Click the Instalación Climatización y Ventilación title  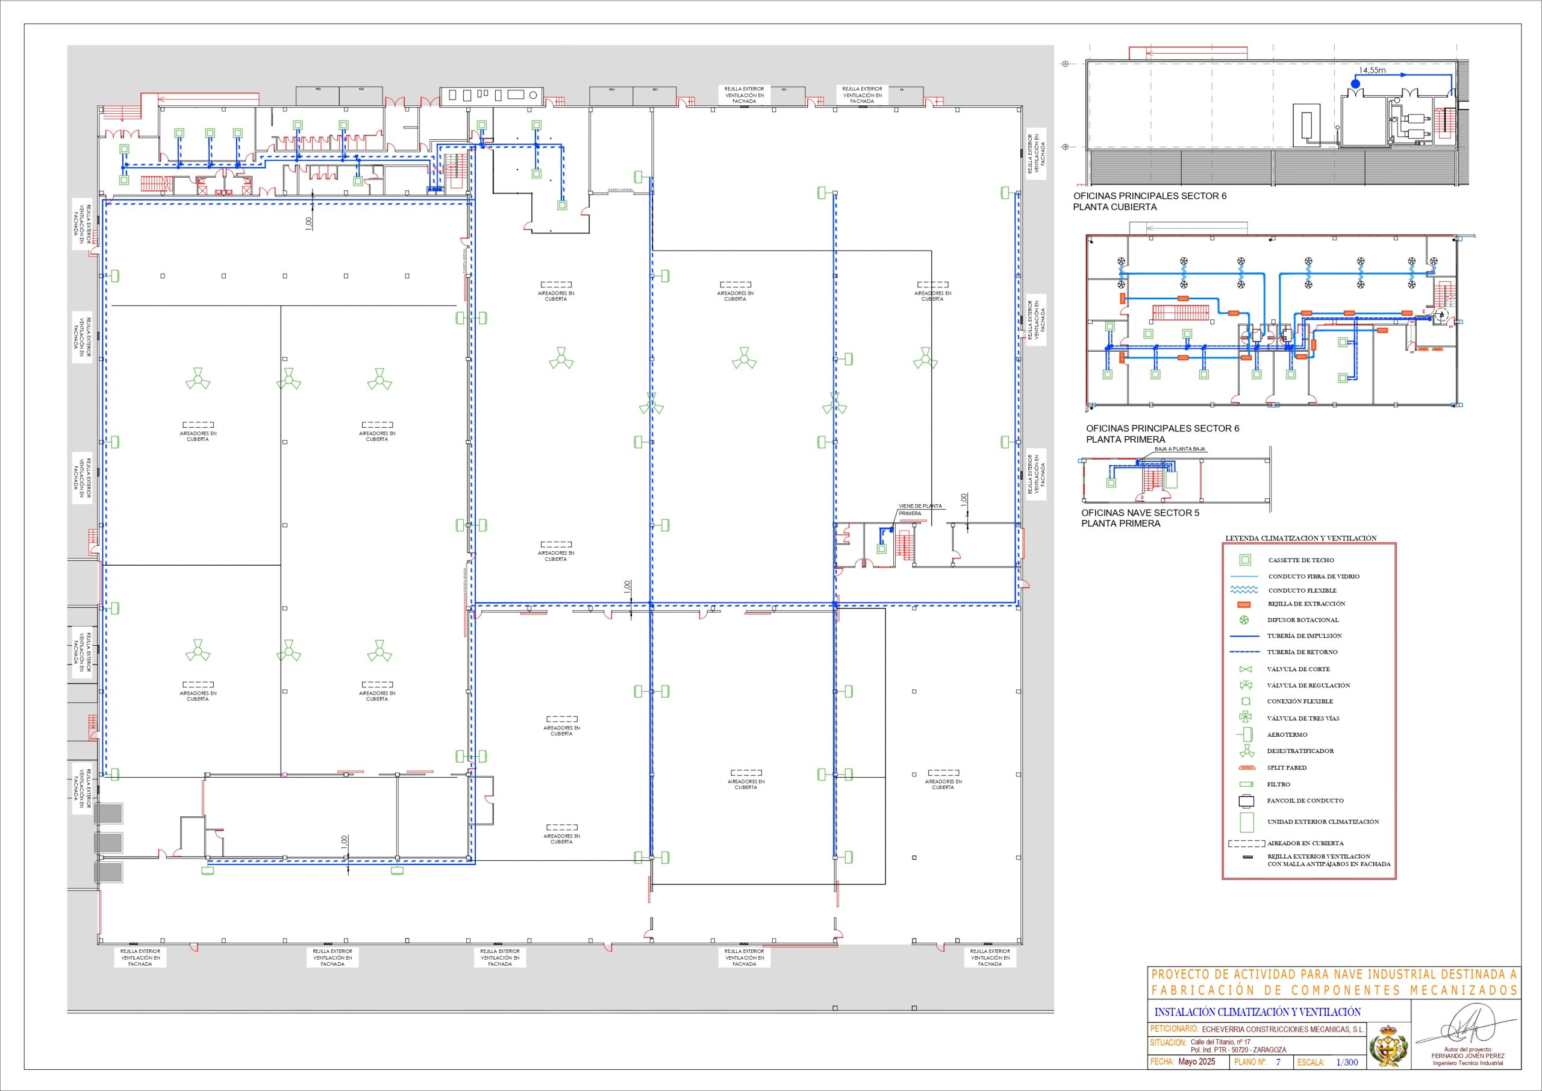[x=1257, y=1011]
